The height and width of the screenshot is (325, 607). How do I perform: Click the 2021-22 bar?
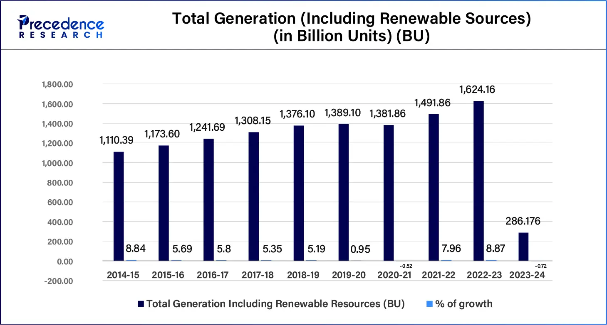coord(433,188)
